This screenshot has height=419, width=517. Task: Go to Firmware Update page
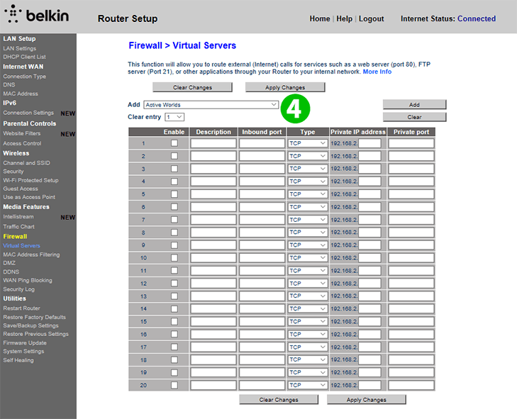pos(25,343)
